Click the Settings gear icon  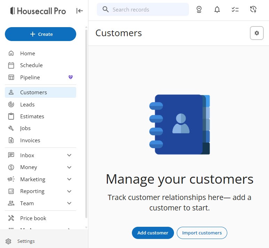[x=8, y=241]
